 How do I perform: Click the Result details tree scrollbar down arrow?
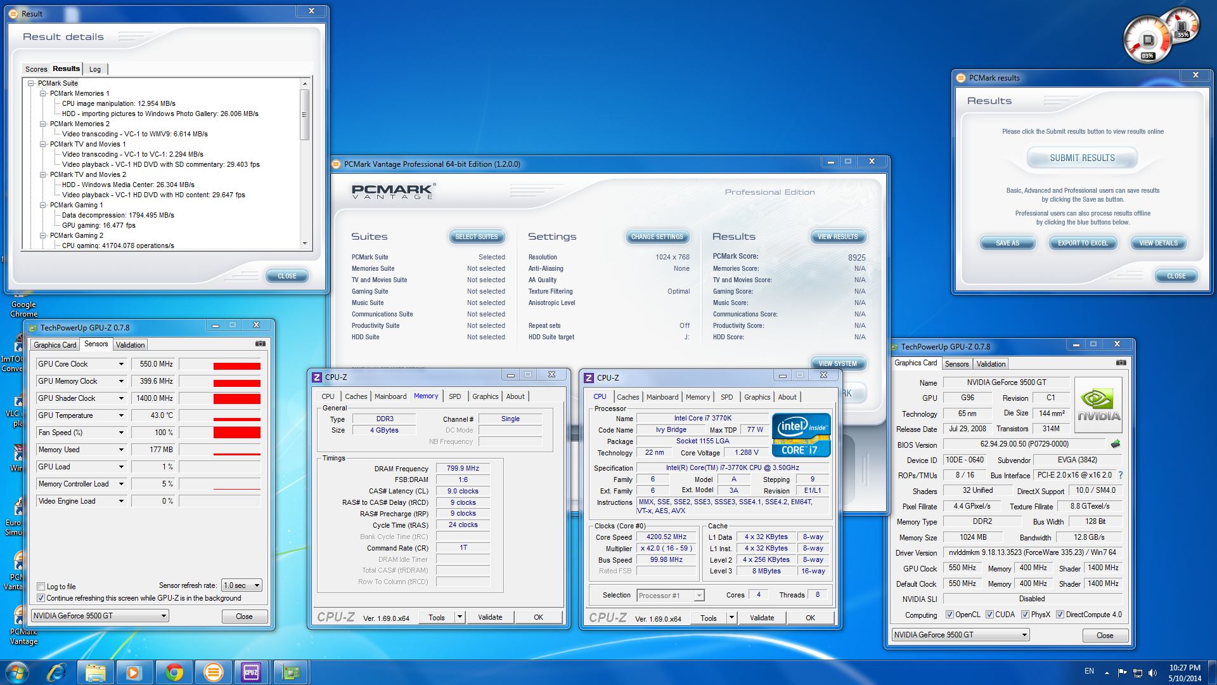305,244
